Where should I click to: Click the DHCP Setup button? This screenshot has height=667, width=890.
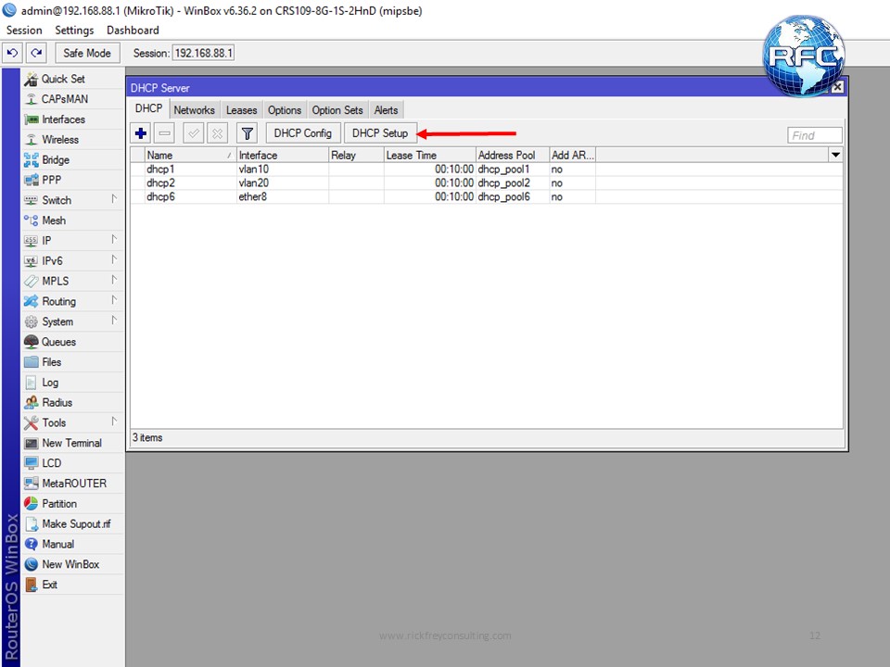380,133
